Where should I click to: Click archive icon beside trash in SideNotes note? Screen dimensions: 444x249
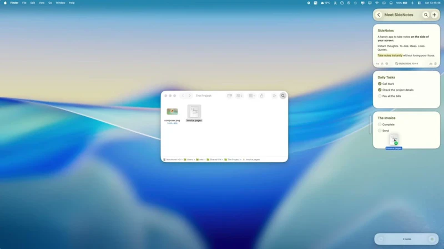(431, 64)
